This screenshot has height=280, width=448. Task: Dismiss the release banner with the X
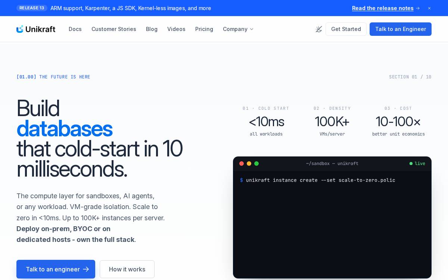pyautogui.click(x=429, y=8)
